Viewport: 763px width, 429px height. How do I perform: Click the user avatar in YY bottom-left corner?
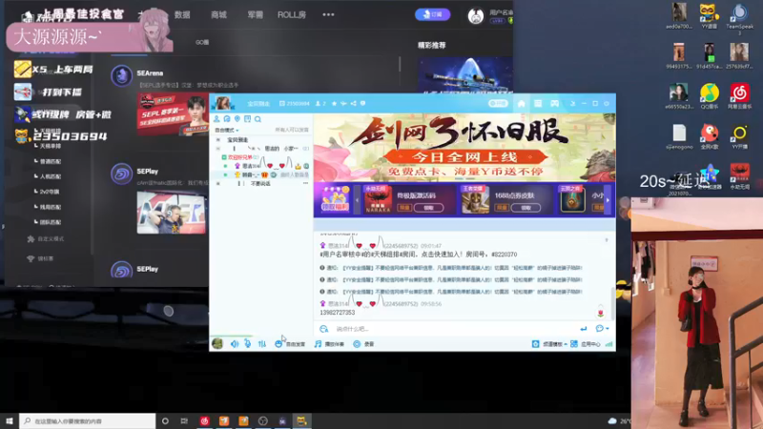pos(217,344)
